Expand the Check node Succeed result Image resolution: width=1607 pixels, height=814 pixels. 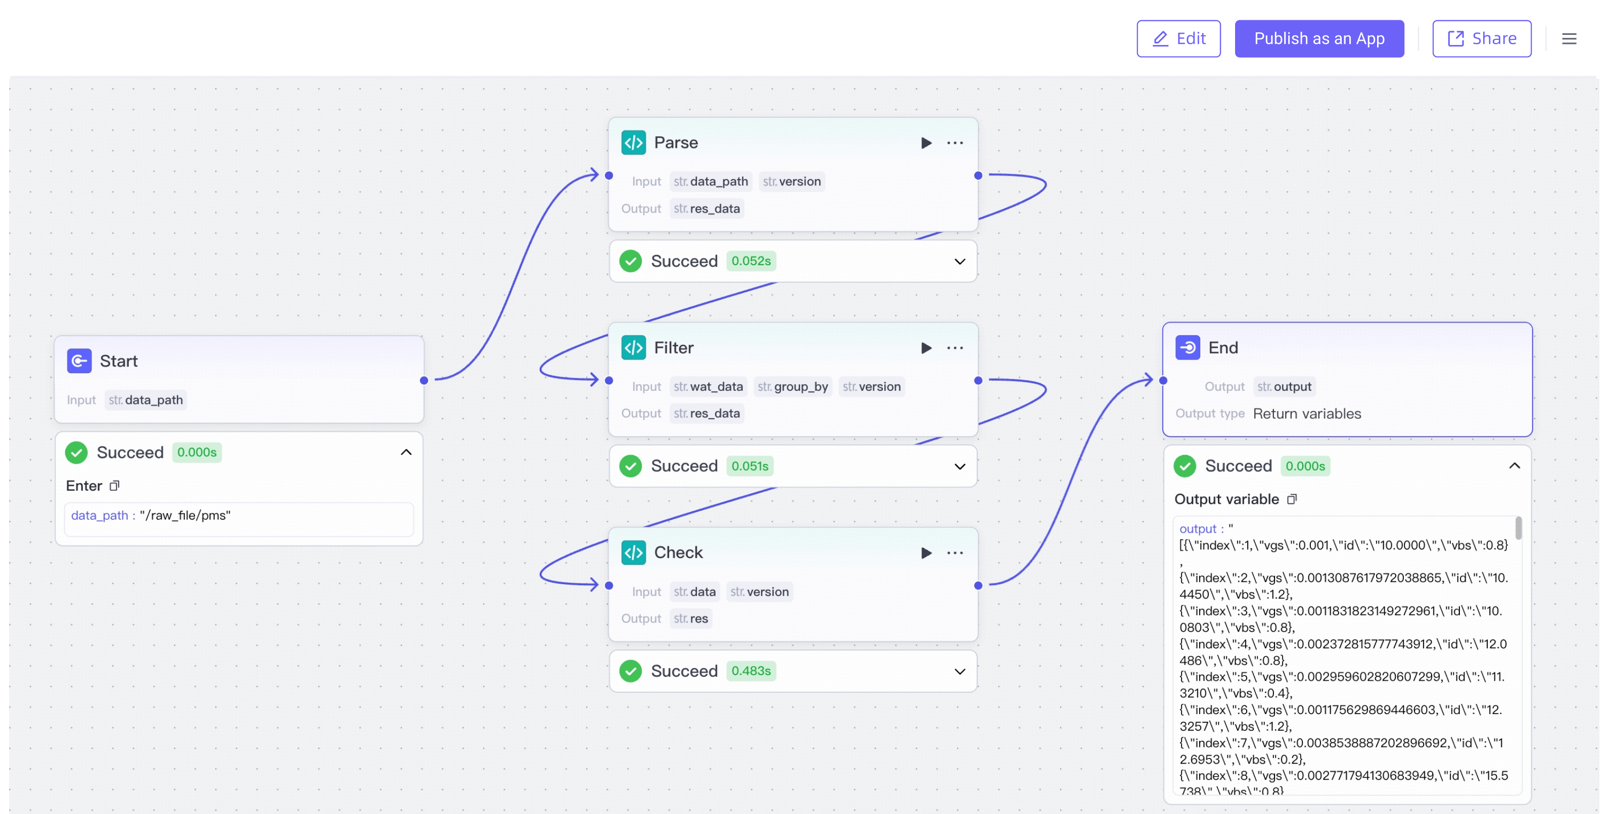(x=960, y=671)
